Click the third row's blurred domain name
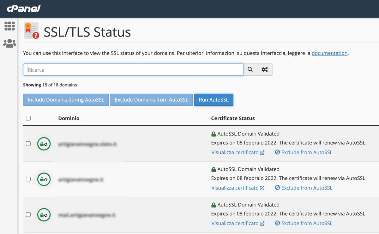The height and width of the screenshot is (234, 379). click(x=87, y=215)
